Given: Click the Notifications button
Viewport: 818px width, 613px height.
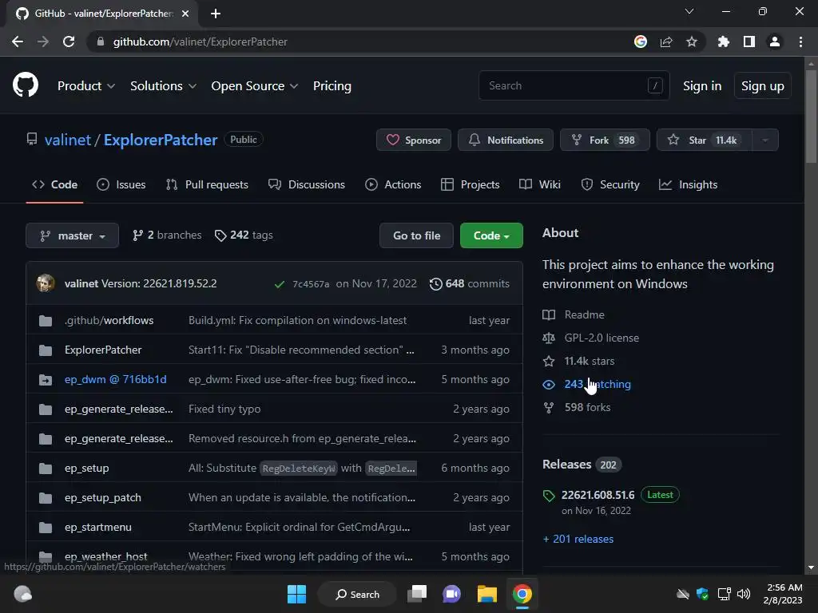Looking at the screenshot, I should [506, 140].
